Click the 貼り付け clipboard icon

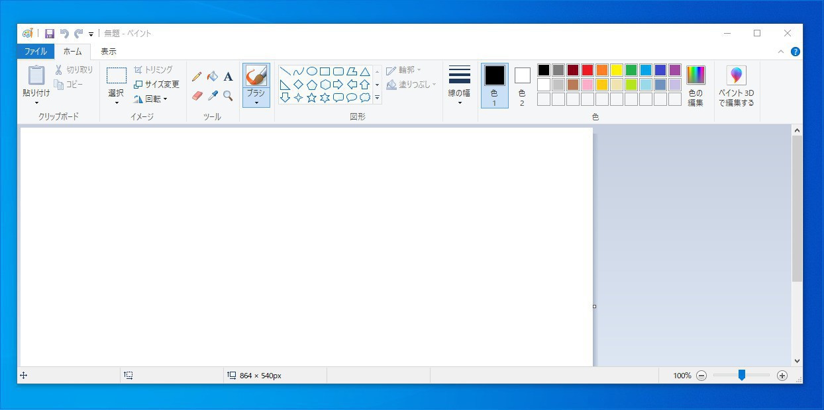(x=36, y=75)
